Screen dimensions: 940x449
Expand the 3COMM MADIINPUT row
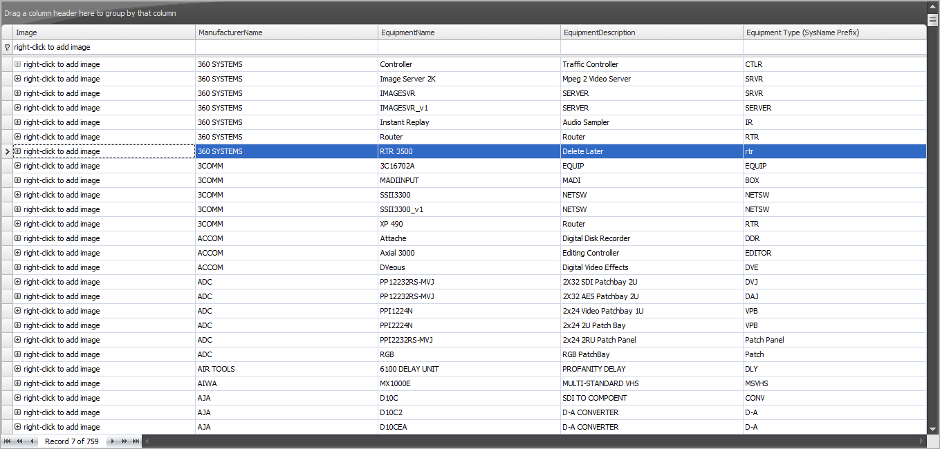point(18,180)
